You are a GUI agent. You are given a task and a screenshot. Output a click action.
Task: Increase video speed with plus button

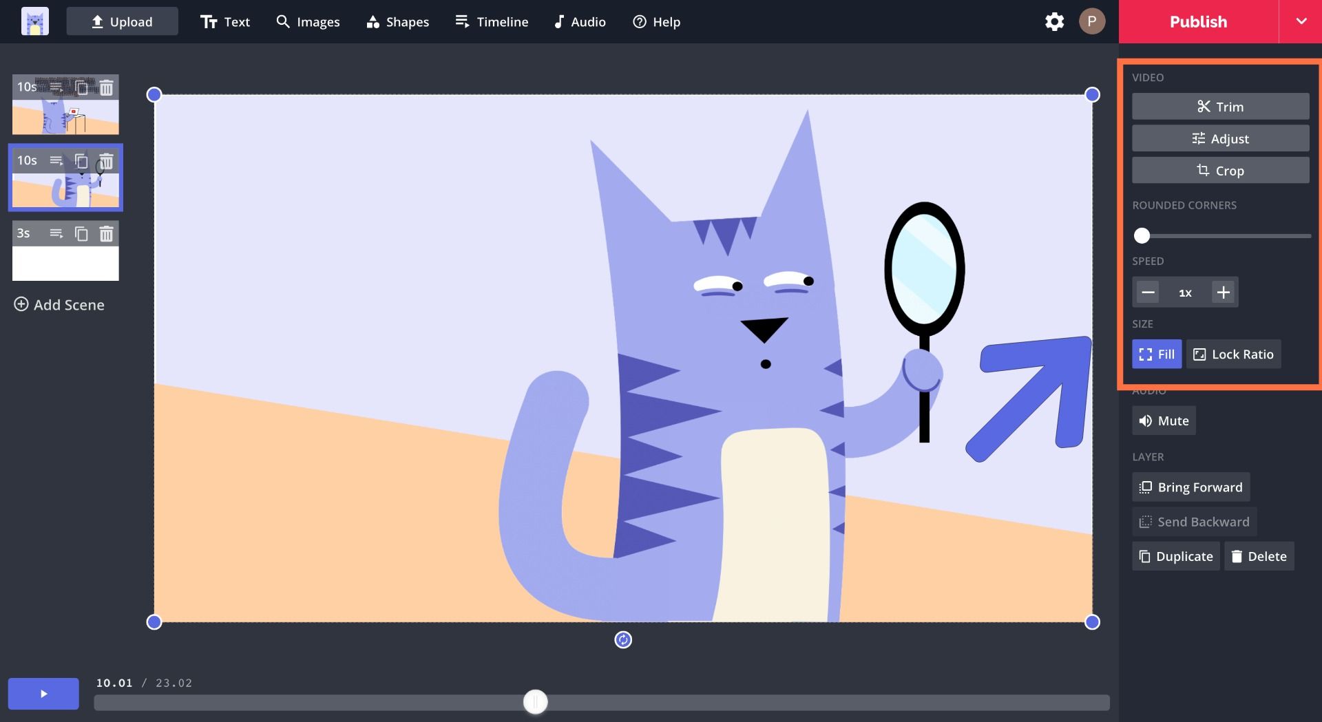pyautogui.click(x=1223, y=293)
